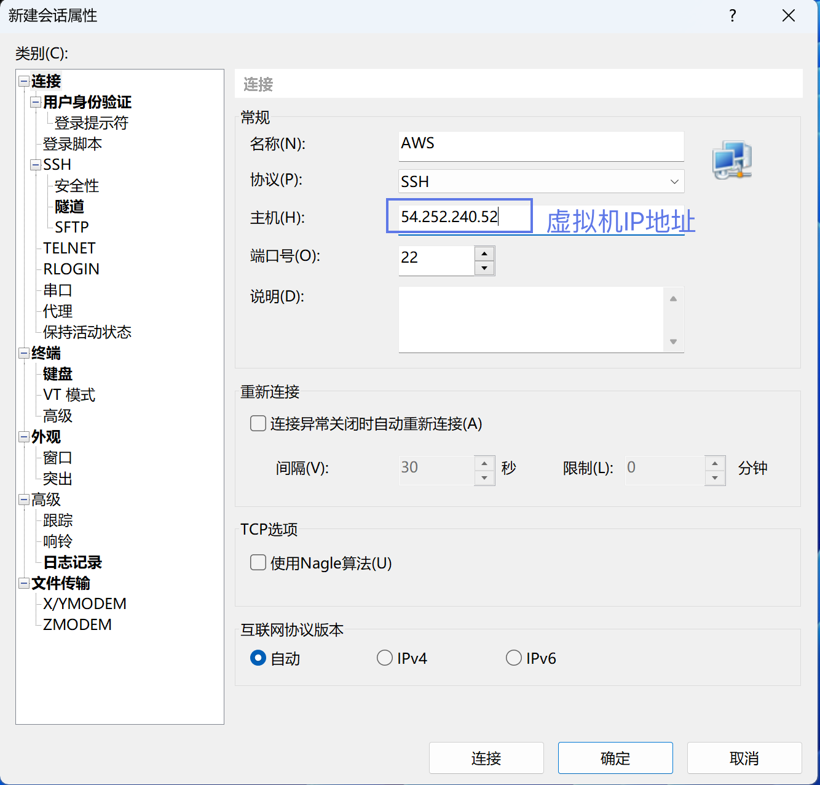Increase port number with up arrow
Screen dimensions: 820x785
[484, 253]
